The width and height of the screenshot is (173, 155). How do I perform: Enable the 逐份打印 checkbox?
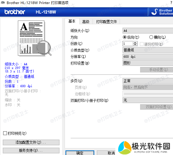[142, 44]
